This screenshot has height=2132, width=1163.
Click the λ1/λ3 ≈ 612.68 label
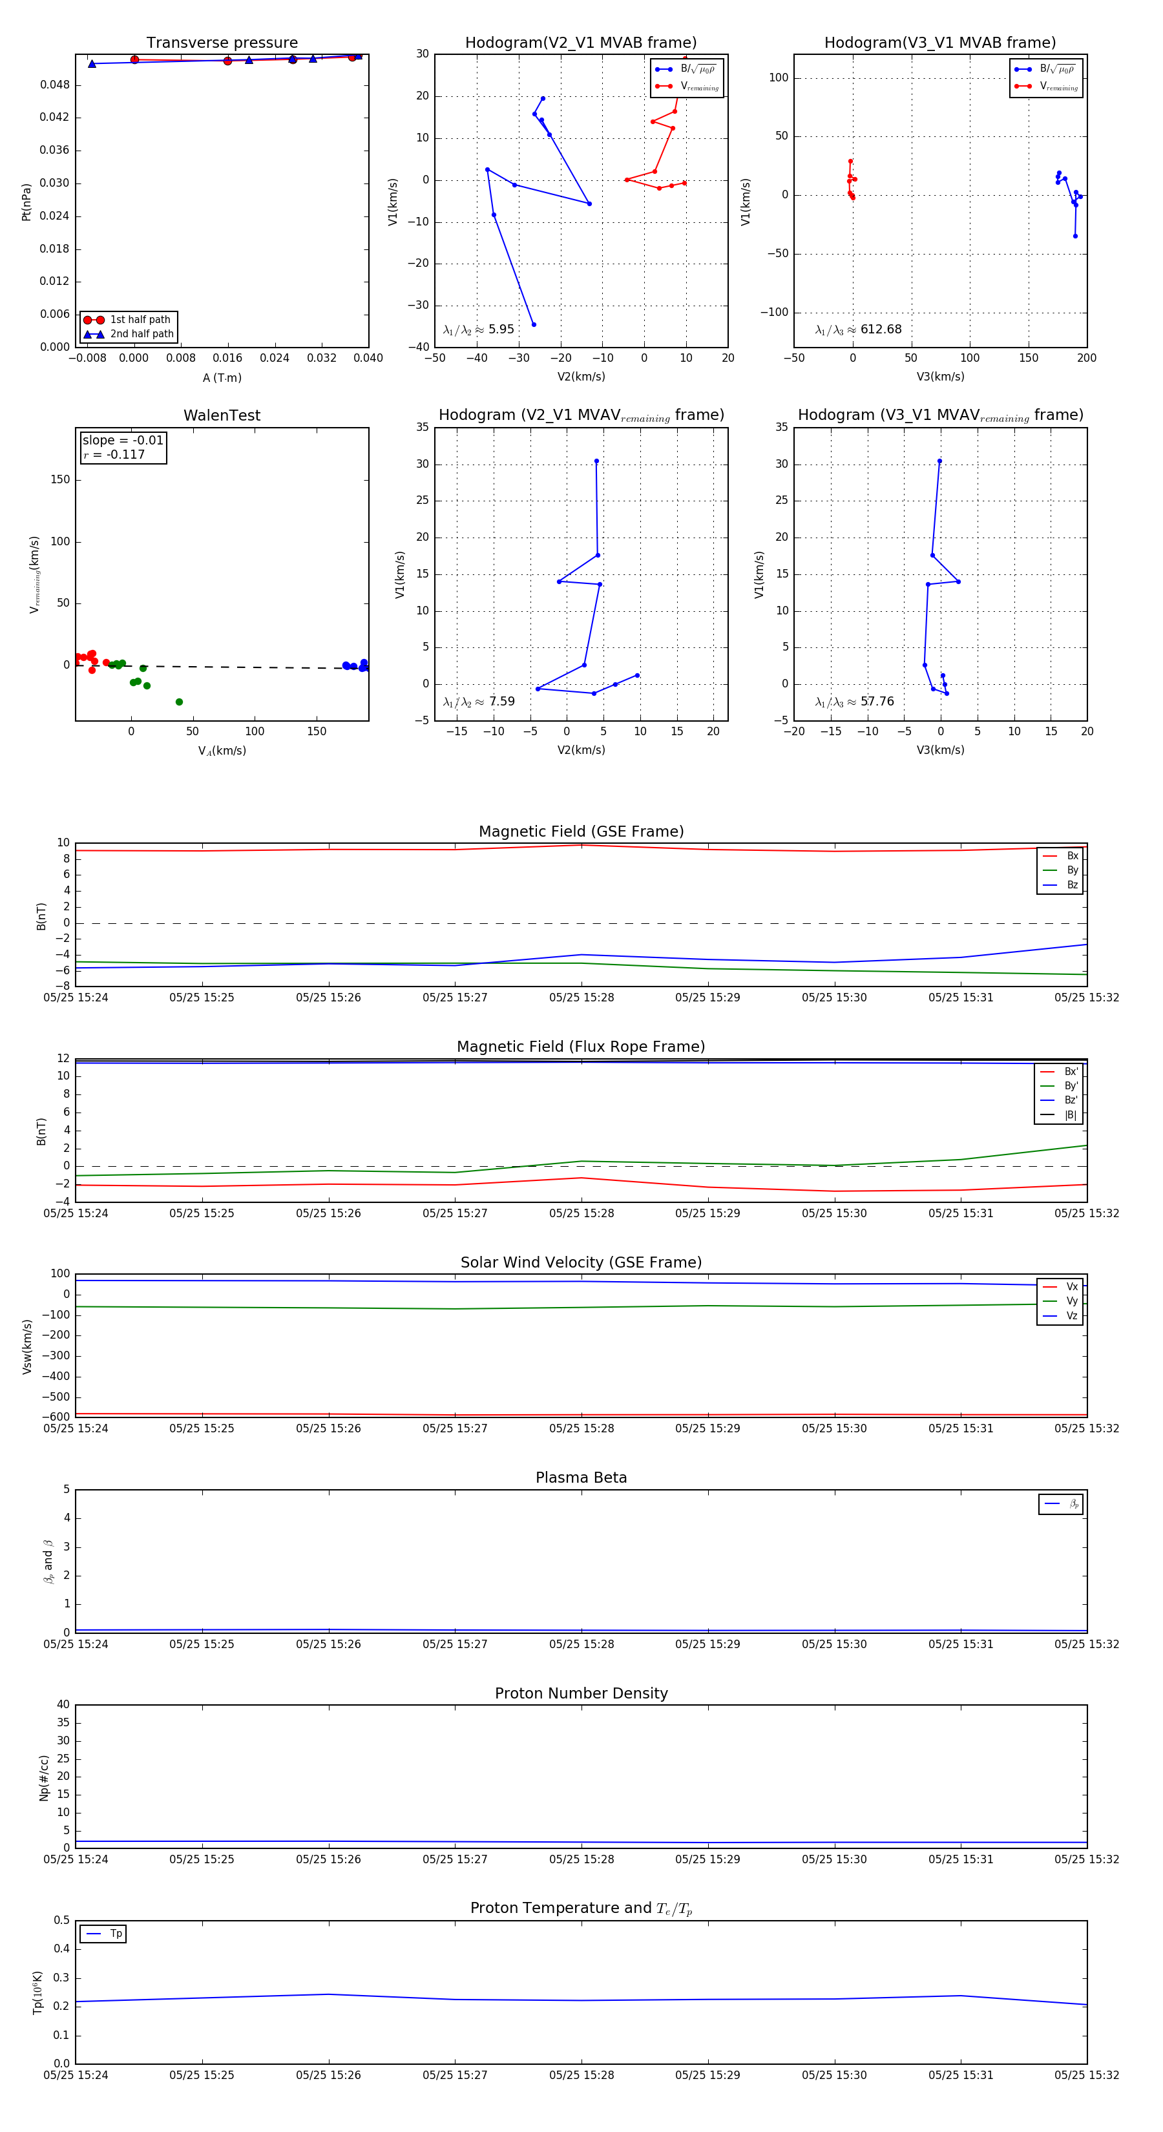click(x=859, y=329)
